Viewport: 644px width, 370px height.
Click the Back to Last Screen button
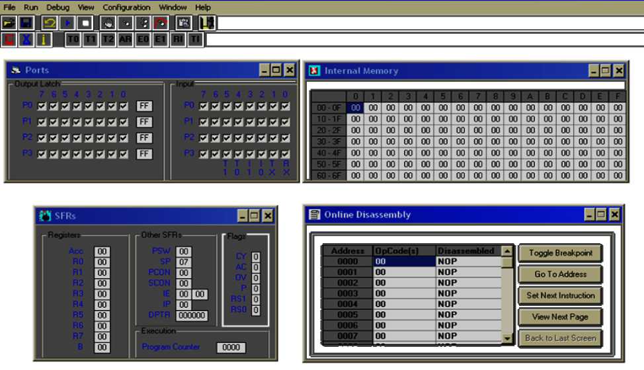(560, 338)
